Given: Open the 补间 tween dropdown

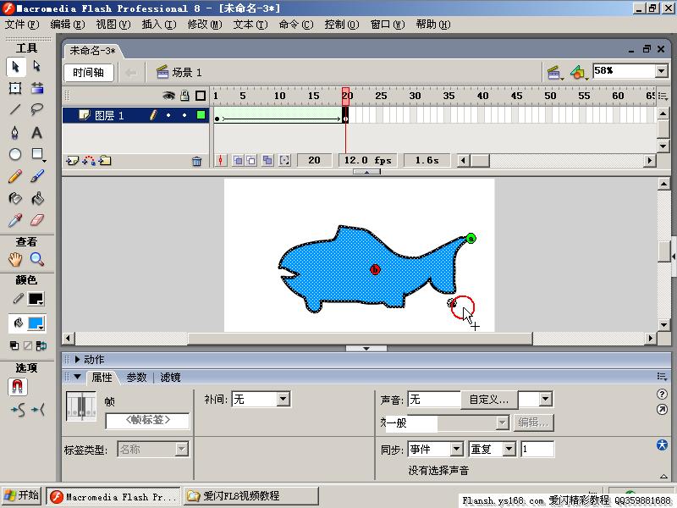Looking at the screenshot, I should 283,399.
